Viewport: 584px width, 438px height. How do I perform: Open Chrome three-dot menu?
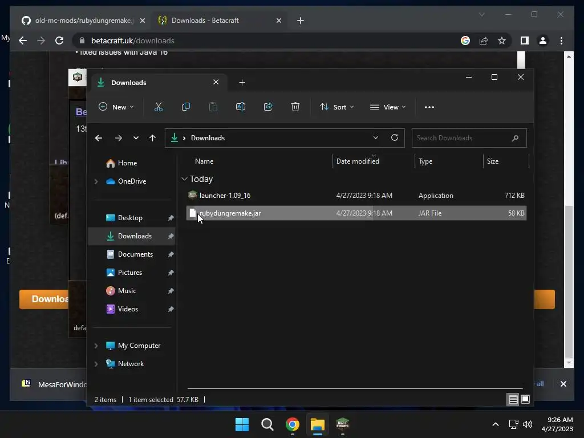(x=561, y=40)
